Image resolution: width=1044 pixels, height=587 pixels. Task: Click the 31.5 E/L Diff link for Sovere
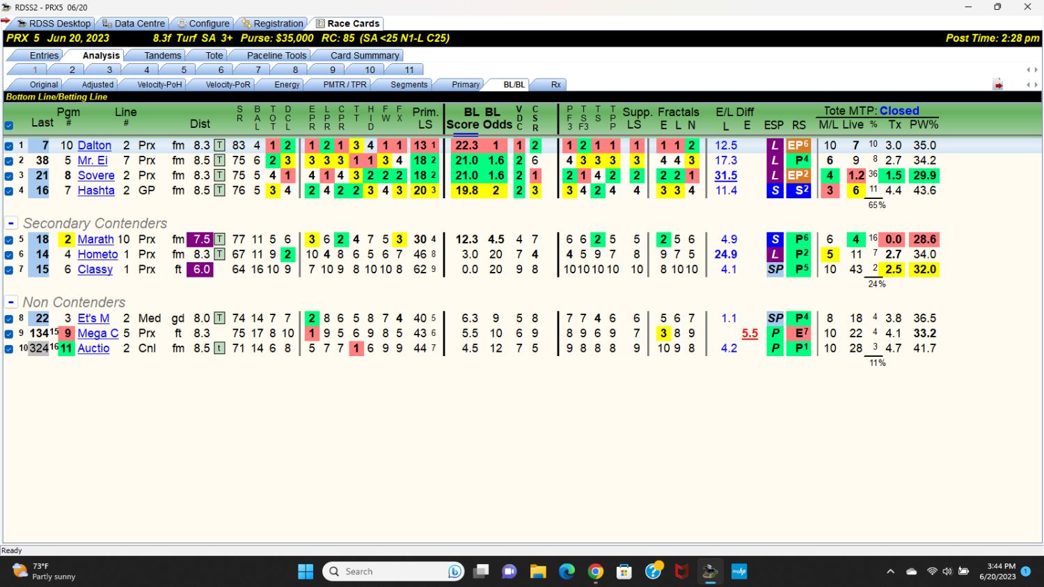point(726,176)
